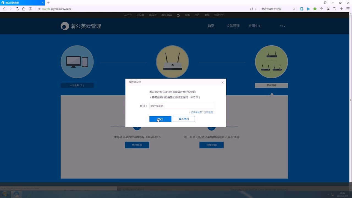The width and height of the screenshot is (352, 198).
Task: Select the 智能组网 label
Action: click(271, 86)
